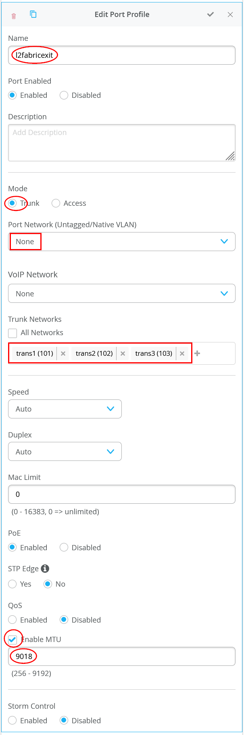Open the Port Network native VLAN dropdown
This screenshot has width=244, height=735.
(121, 241)
